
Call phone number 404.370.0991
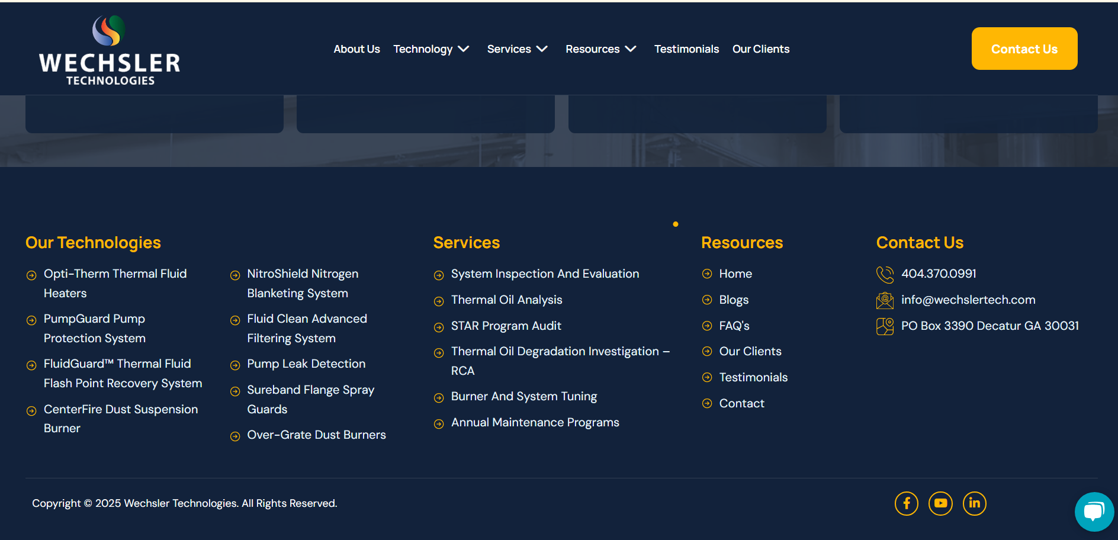(x=939, y=274)
